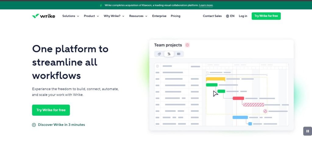Image resolution: width=312 pixels, height=143 pixels.
Task: Play Discover Wrike in 3 minutes video
Action: pos(58,125)
